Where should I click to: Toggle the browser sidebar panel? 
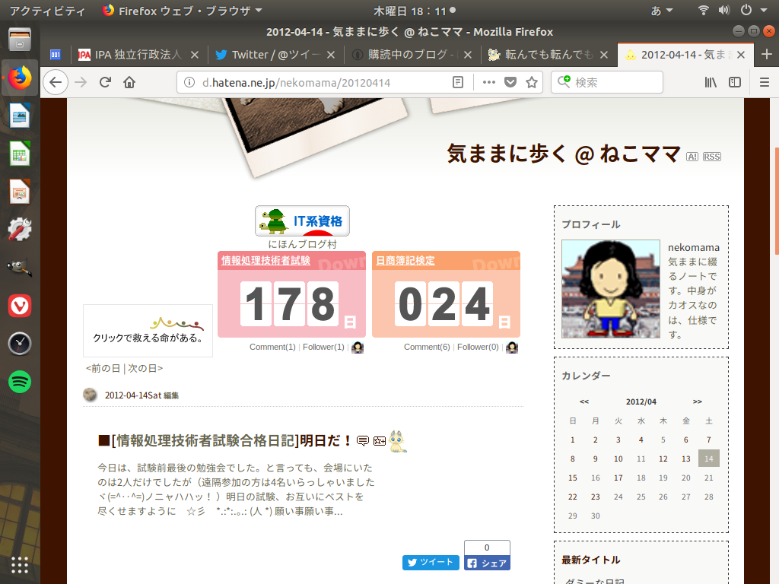735,81
